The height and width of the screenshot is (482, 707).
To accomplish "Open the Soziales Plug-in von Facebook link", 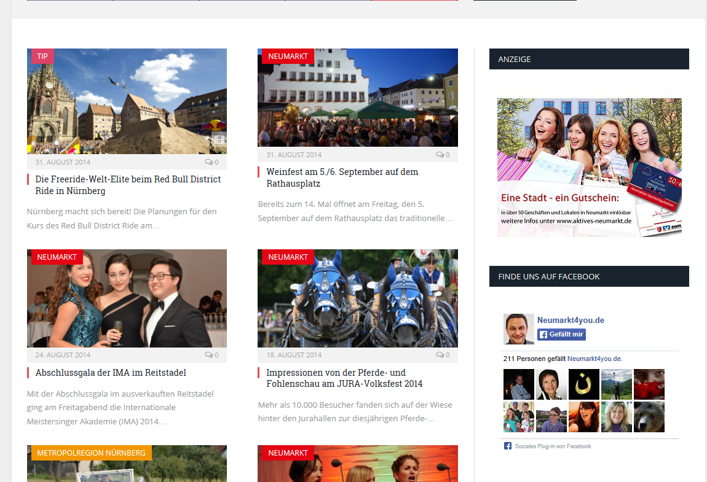I will tap(553, 446).
